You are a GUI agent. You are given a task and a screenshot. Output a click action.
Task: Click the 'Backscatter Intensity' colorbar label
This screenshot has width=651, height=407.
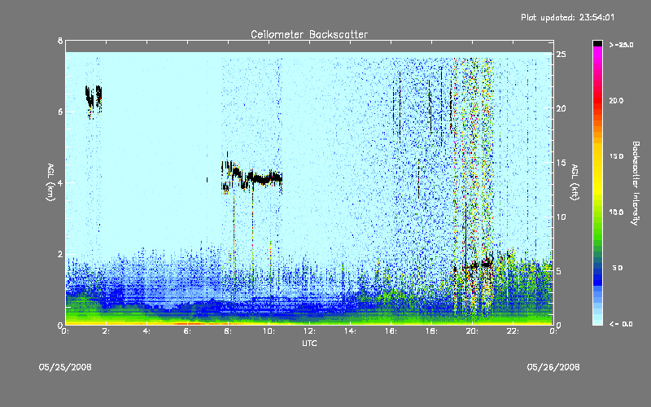(636, 183)
